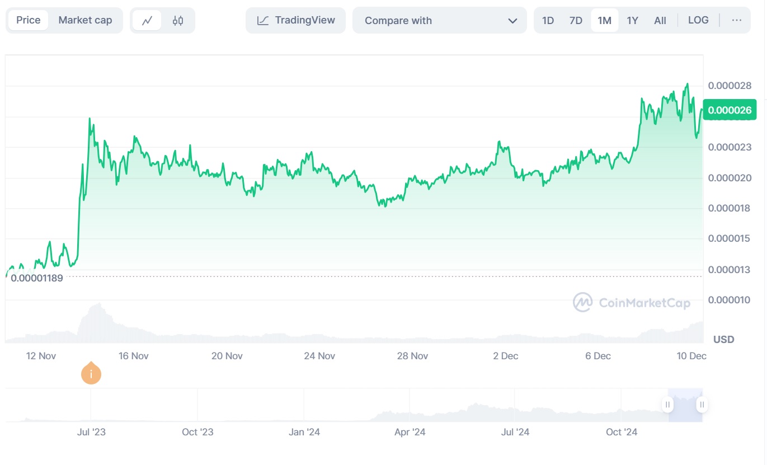
Task: Set range to 7D
Action: coord(576,21)
